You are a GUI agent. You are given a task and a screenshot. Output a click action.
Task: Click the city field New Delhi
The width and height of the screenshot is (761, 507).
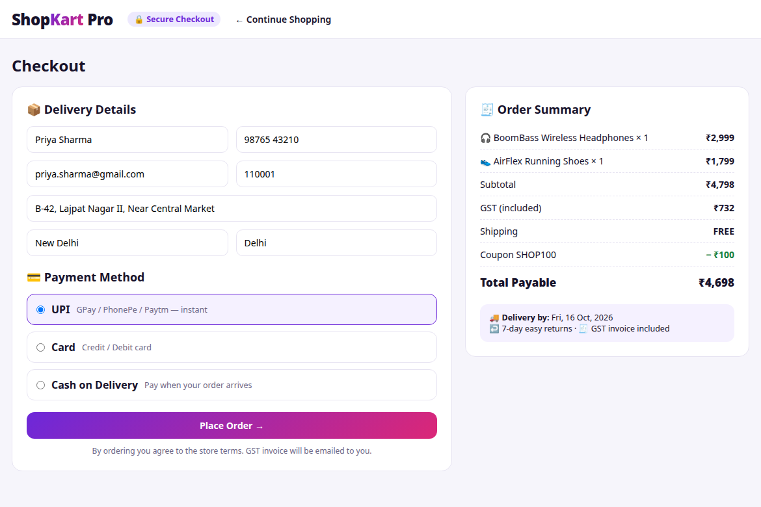[x=127, y=243]
